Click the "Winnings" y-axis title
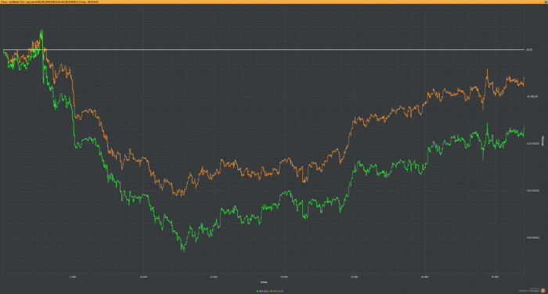The height and width of the screenshot is (294, 548). coord(543,141)
